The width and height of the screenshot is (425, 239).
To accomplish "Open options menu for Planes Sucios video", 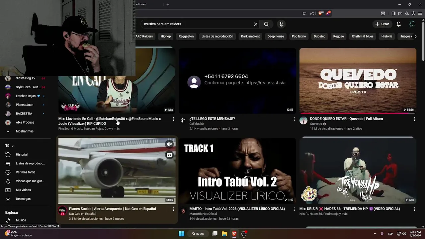I will click(173, 209).
